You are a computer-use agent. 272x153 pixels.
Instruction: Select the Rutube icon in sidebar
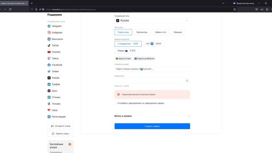[49, 78]
